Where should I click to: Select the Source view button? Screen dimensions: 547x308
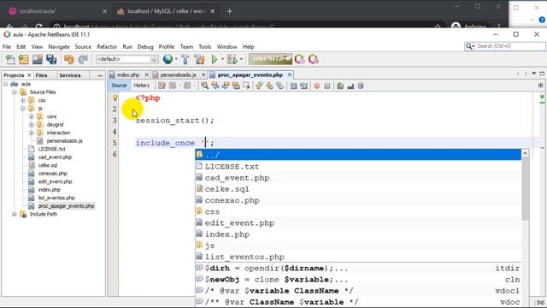(x=119, y=86)
